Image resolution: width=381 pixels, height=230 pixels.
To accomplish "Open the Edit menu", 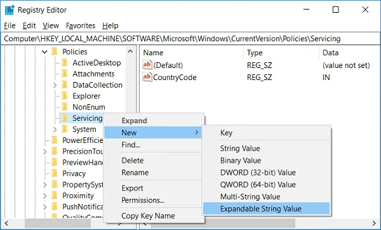I will (29, 25).
